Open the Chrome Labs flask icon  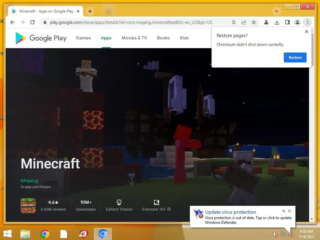(x=266, y=22)
